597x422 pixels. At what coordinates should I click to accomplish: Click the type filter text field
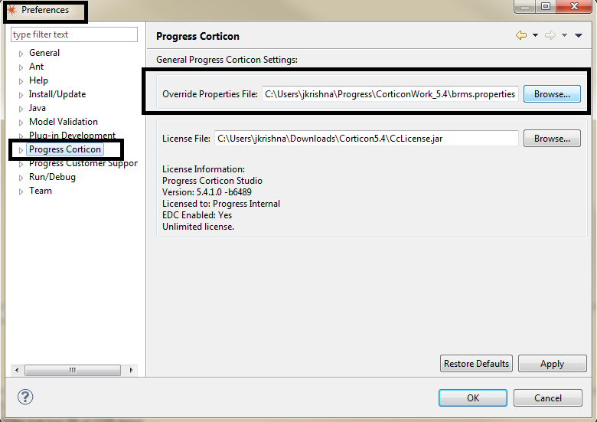[74, 34]
